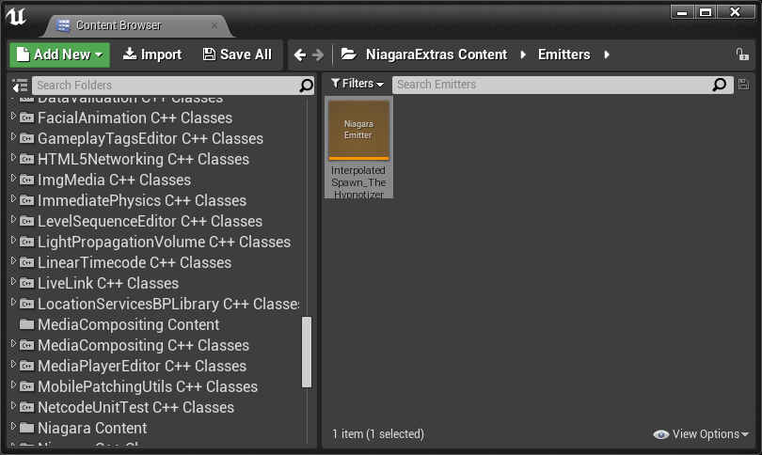
Task: Maximize the Content Browser window
Action: [706, 11]
